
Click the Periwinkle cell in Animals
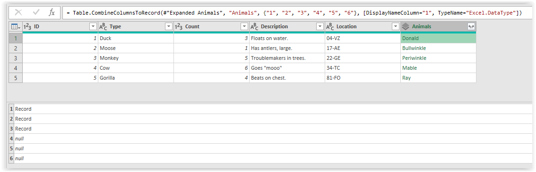click(x=438, y=58)
